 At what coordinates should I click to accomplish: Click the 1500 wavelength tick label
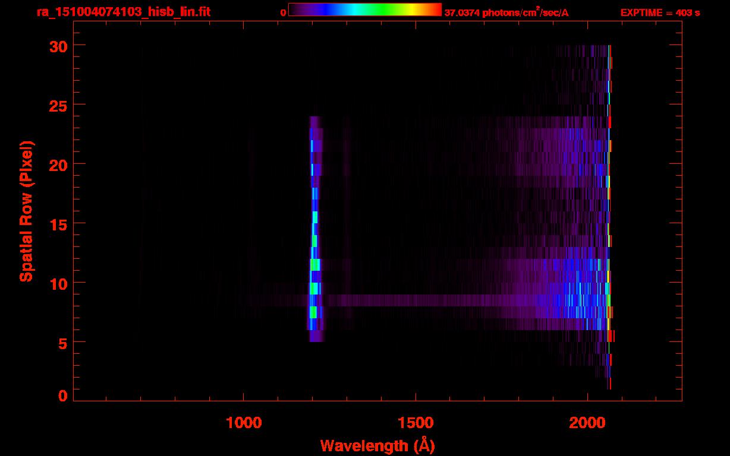416,423
